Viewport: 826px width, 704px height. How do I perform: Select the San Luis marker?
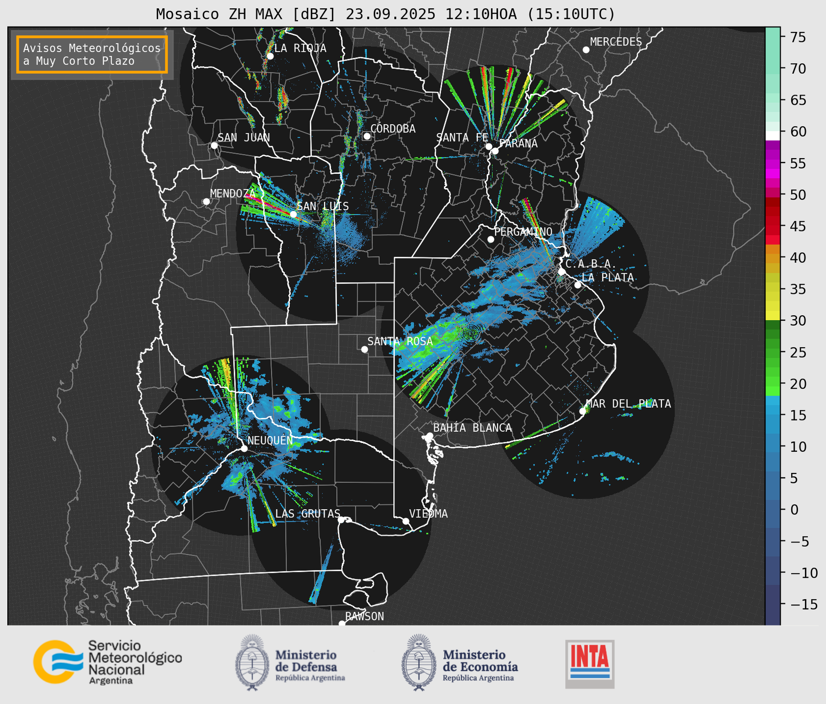point(293,214)
